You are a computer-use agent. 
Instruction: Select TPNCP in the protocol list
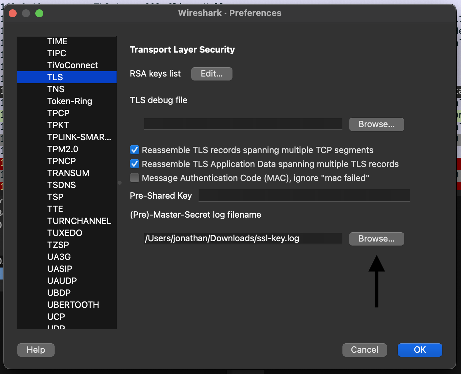tap(67, 161)
